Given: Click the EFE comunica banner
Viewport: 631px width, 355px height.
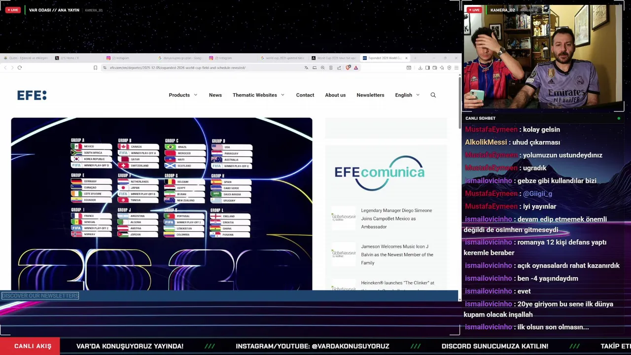Looking at the screenshot, I should click(379, 173).
